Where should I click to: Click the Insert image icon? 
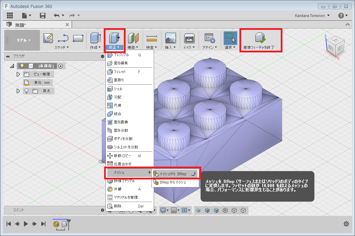pos(171,38)
